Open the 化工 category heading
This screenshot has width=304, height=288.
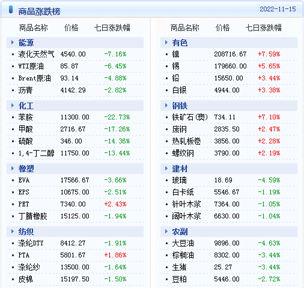click(26, 106)
